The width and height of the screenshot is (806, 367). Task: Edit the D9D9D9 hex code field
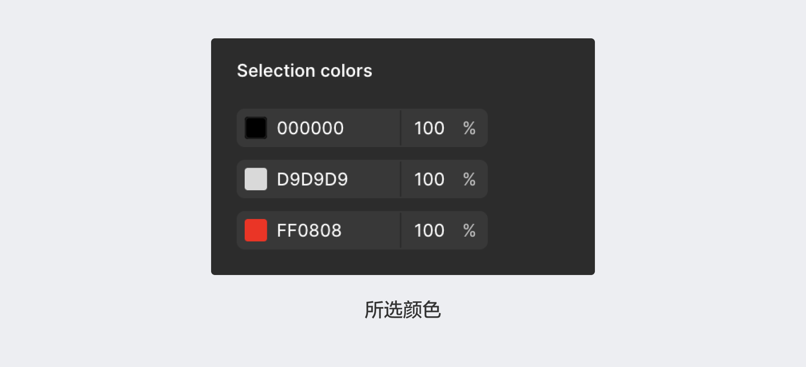[x=312, y=179]
